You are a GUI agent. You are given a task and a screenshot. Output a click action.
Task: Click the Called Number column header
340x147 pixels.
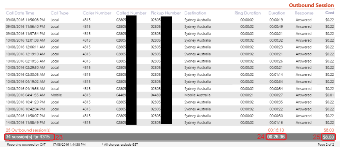[x=131, y=13]
